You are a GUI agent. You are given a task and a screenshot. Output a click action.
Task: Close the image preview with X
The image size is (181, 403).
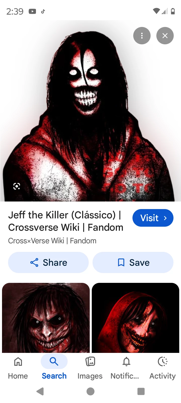[165, 36]
